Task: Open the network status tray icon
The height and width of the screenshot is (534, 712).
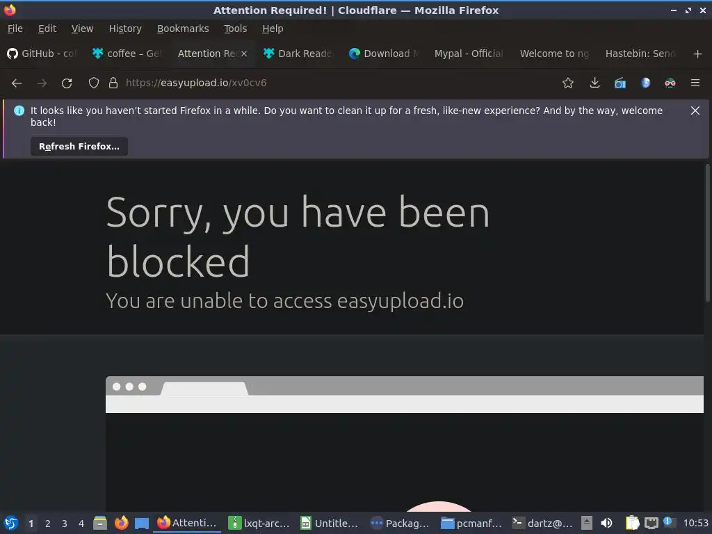Action: [x=652, y=523]
